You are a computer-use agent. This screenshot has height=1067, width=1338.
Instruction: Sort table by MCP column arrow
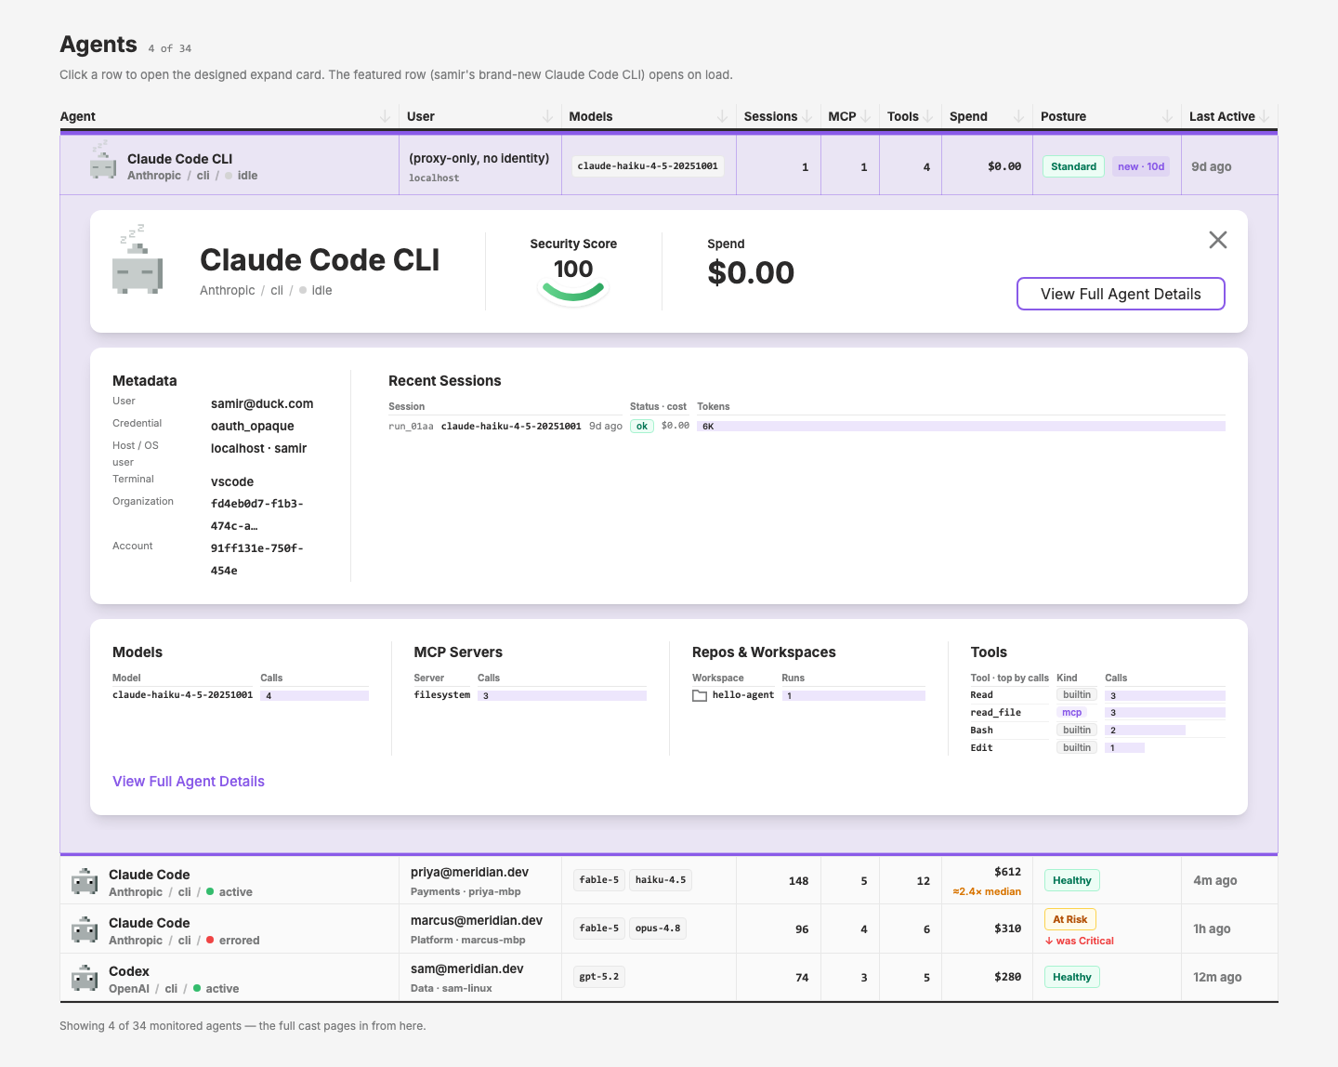[865, 116]
